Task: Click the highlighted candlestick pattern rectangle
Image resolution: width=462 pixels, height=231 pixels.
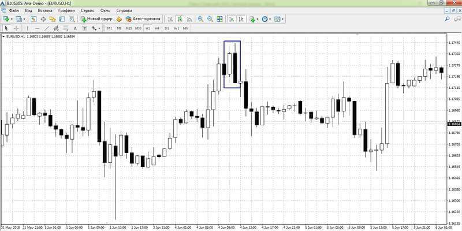Action: coord(232,64)
